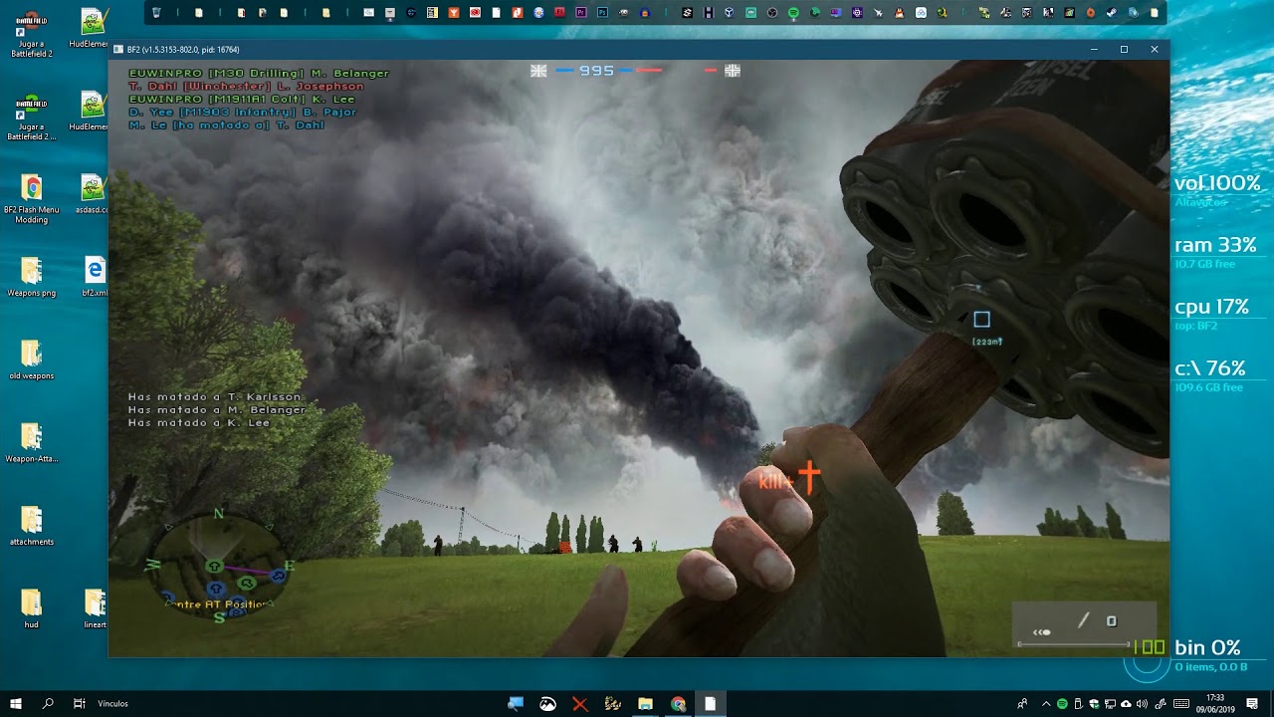Click the taskbar clock showing 17:33
The width and height of the screenshot is (1274, 717).
1215,703
